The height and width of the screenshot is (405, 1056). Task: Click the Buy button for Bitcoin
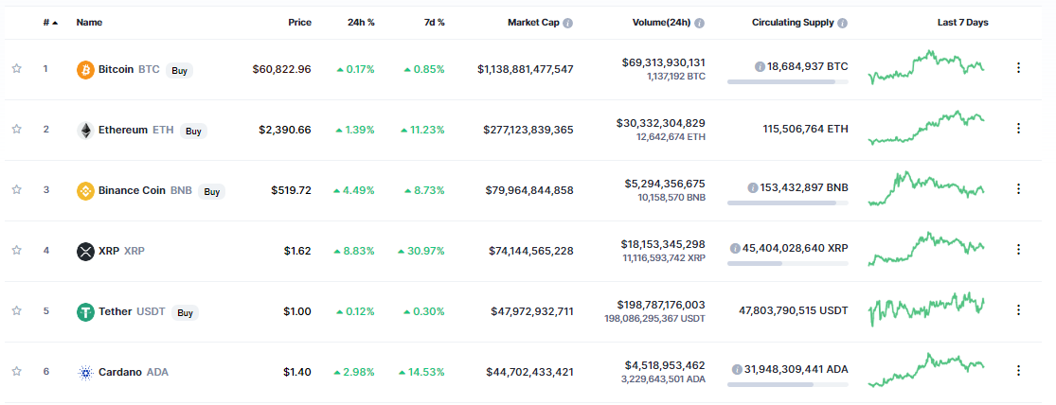(x=179, y=70)
